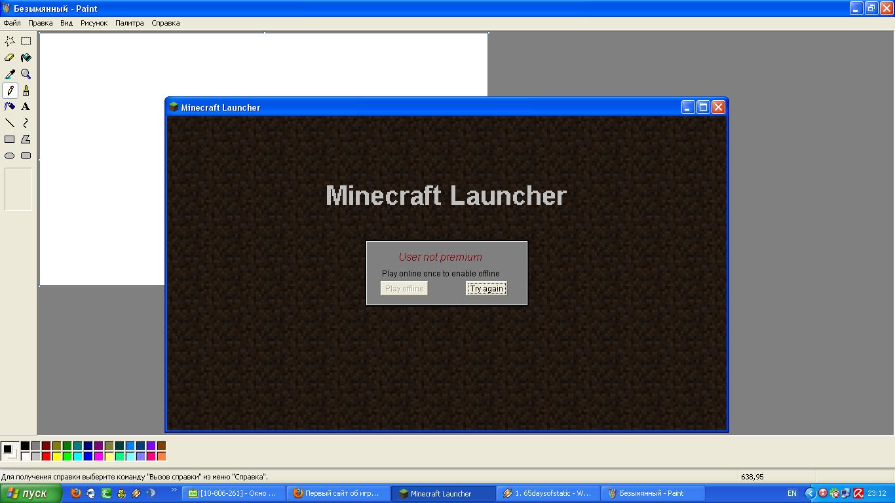Viewport: 895px width, 503px height.
Task: Open the Рисунок menu
Action: coord(94,23)
